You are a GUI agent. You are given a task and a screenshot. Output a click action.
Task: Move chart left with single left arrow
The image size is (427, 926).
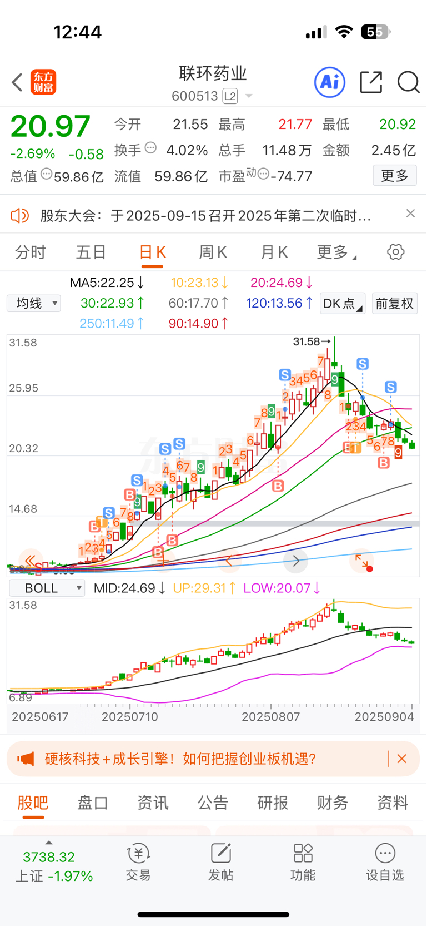click(x=229, y=561)
